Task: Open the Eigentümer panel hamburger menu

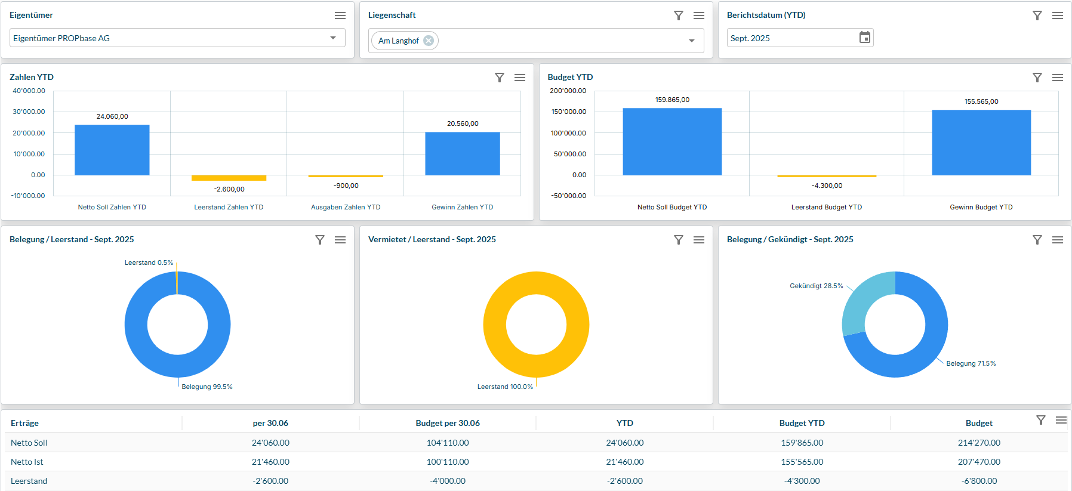Action: [x=340, y=16]
